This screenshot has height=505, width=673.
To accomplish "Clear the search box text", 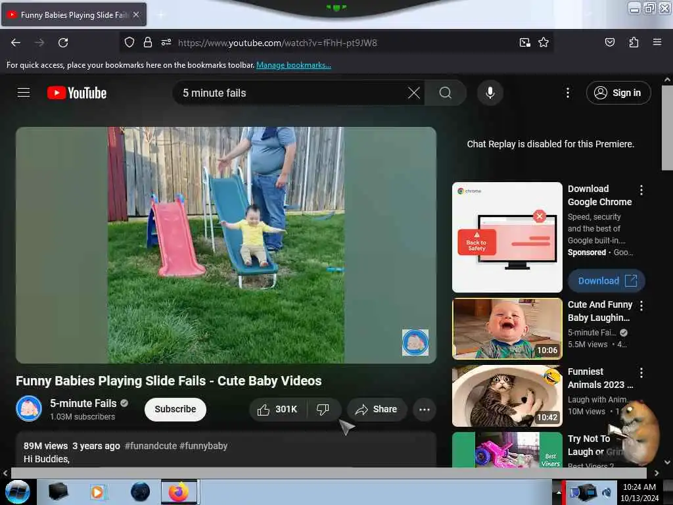I will (414, 93).
